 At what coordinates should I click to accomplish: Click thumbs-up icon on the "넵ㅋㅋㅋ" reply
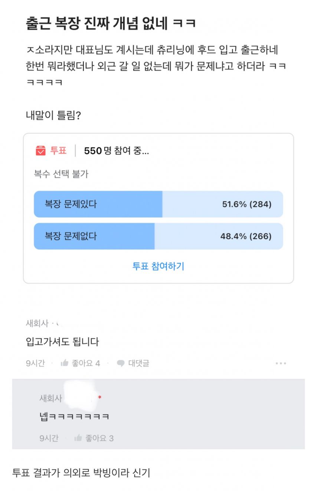(x=78, y=438)
